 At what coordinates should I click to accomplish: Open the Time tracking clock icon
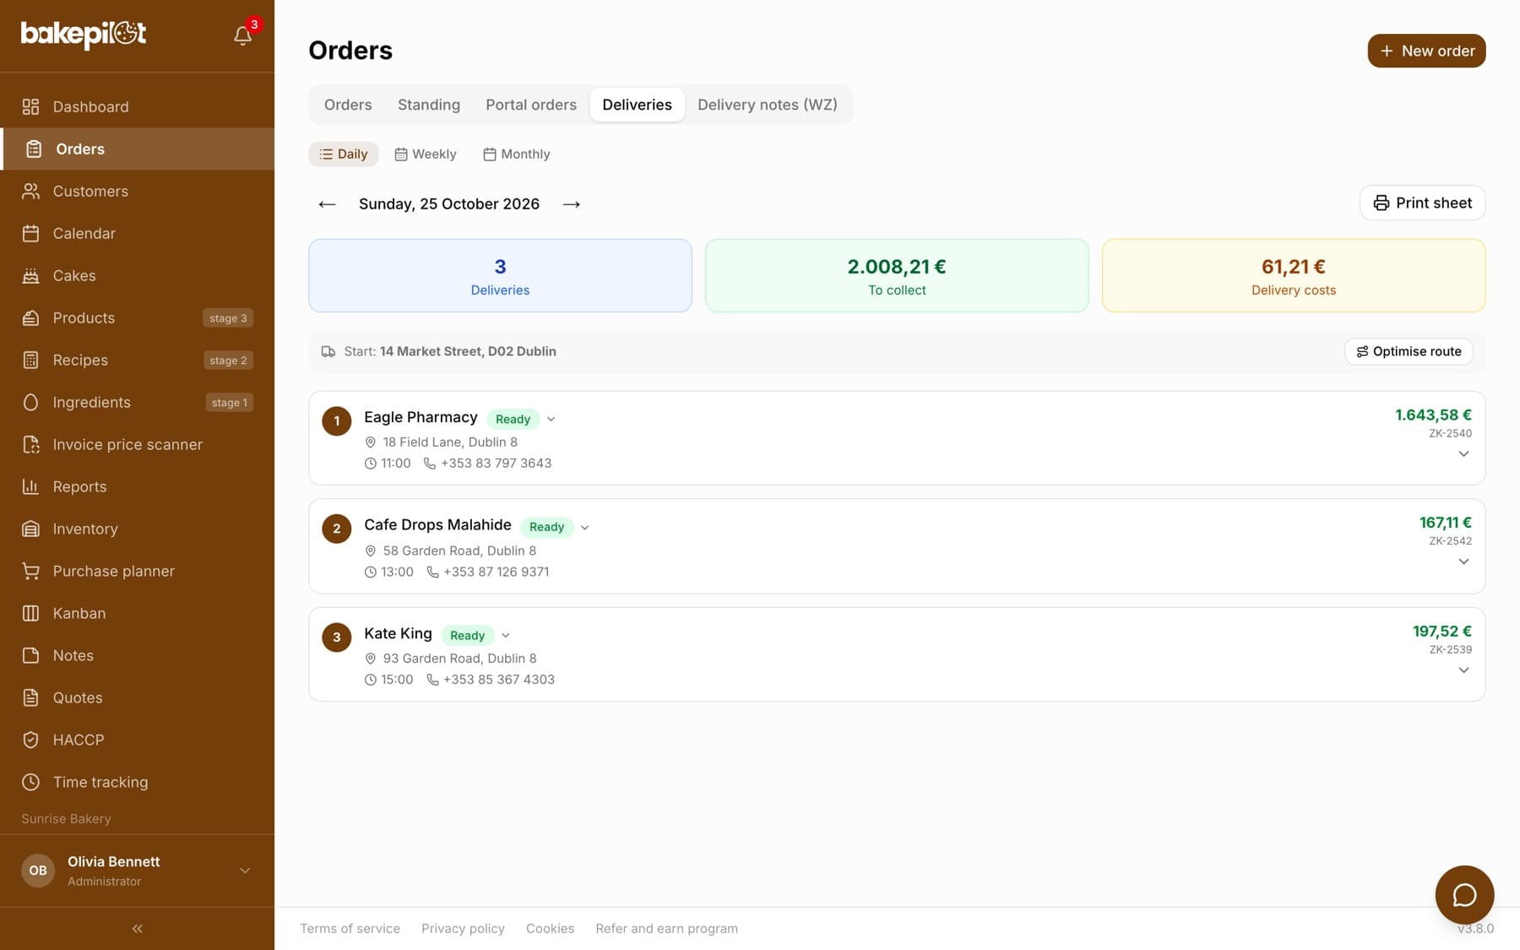pos(30,782)
